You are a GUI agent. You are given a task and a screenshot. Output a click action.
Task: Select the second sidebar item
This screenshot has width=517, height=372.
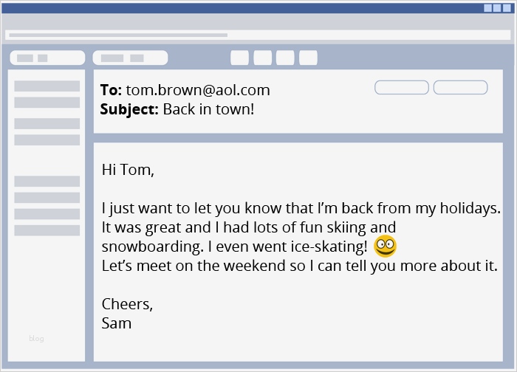click(47, 103)
